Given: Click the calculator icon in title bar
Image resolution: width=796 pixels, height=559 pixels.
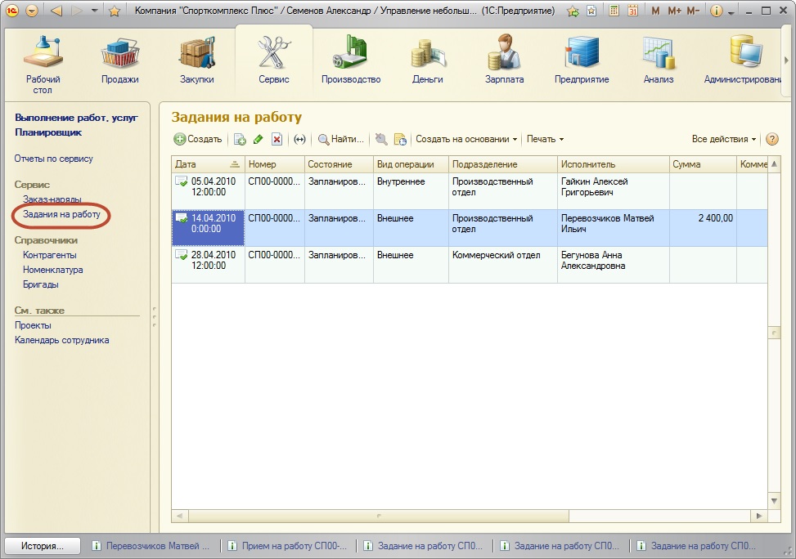Looking at the screenshot, I should 614,11.
